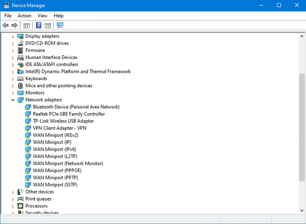Expand the Print queues node
Screen dimensions: 306x224
point(13,199)
